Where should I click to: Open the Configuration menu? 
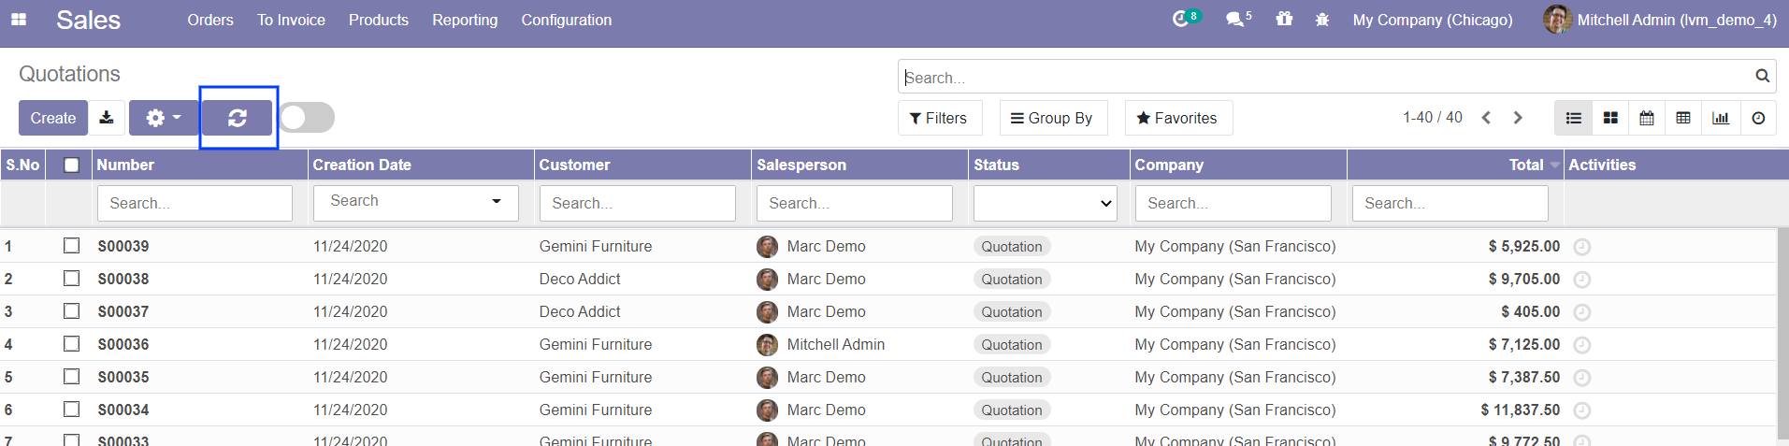tap(566, 20)
